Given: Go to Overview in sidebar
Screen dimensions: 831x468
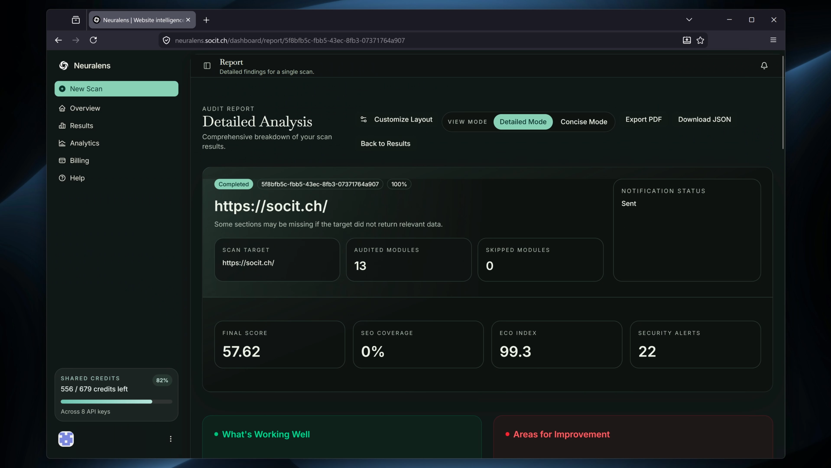Looking at the screenshot, I should 116,108.
